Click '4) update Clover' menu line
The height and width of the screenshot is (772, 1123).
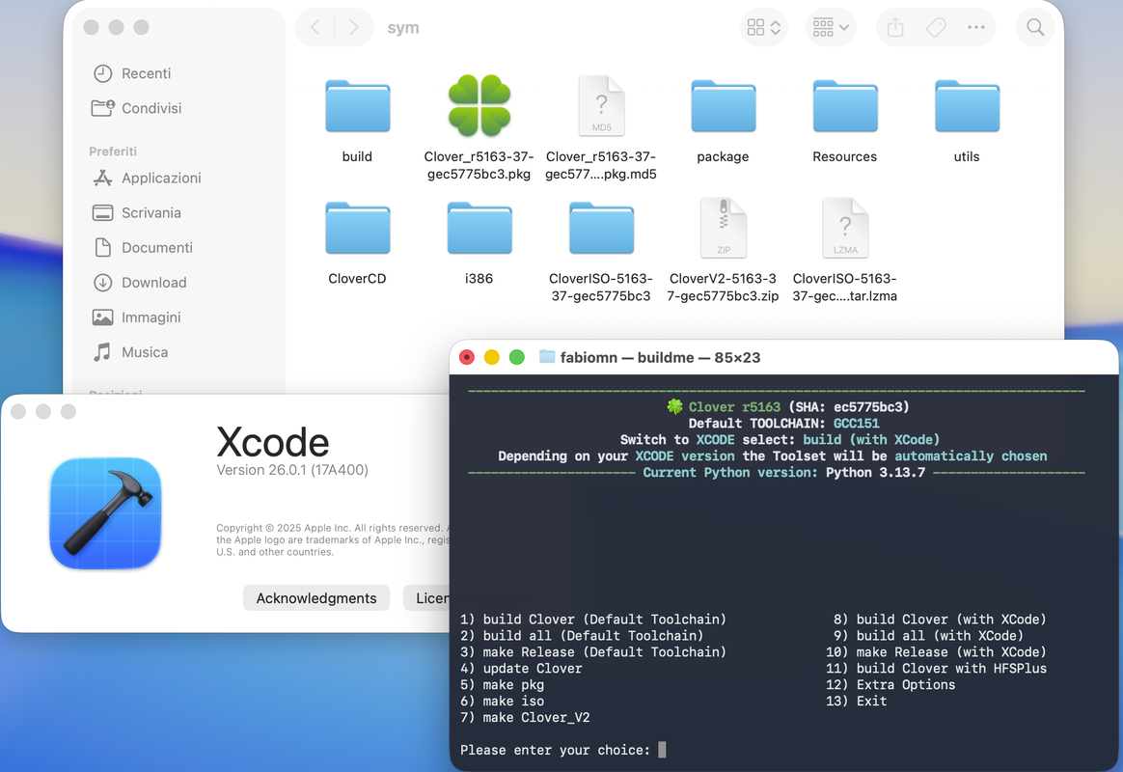(x=521, y=668)
